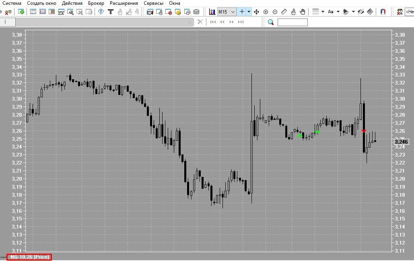Open the M15 timeframe dropdown
Screen dimensions: 414x261
(227, 12)
